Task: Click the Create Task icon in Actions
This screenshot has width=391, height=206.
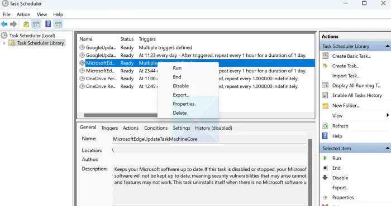Action: 325,66
